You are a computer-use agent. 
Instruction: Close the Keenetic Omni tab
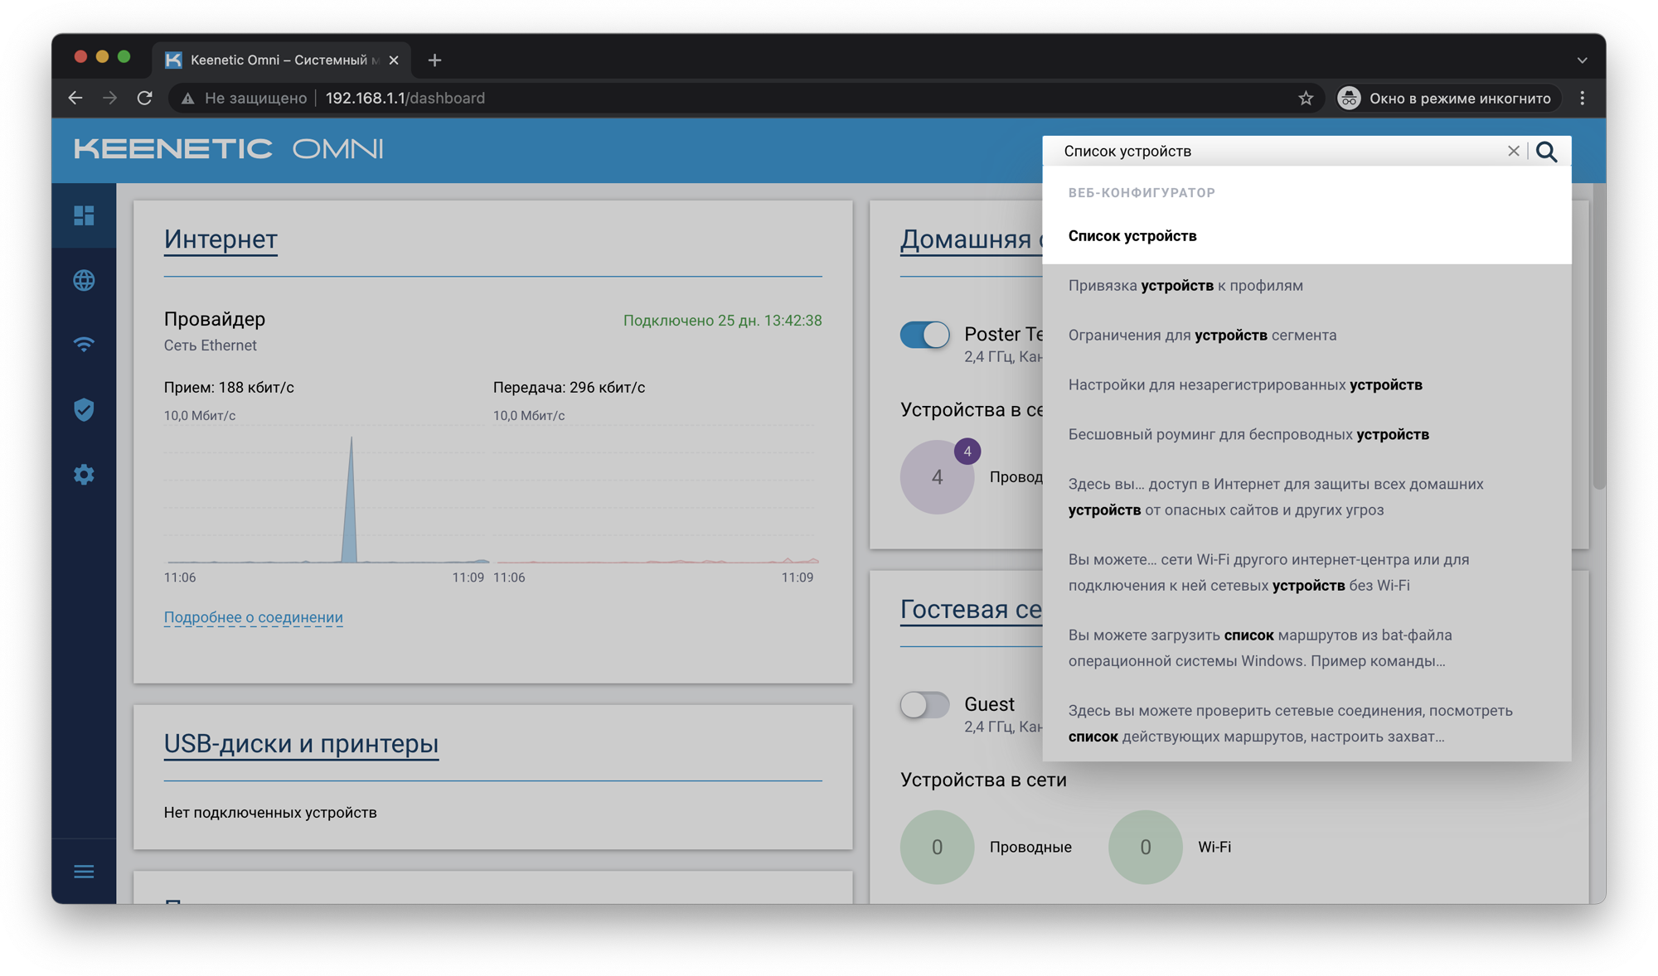[394, 60]
